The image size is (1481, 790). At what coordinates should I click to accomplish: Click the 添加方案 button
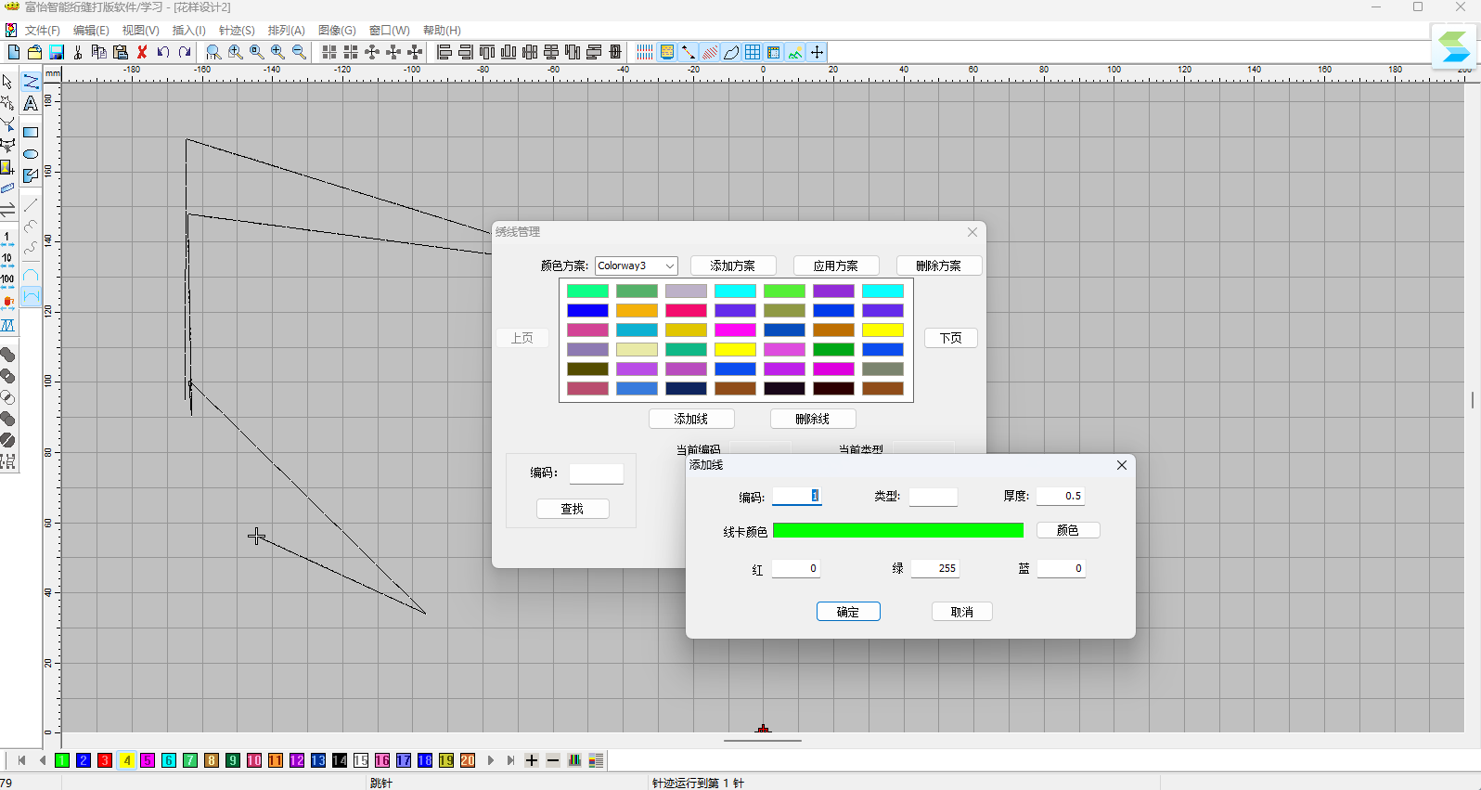(733, 265)
